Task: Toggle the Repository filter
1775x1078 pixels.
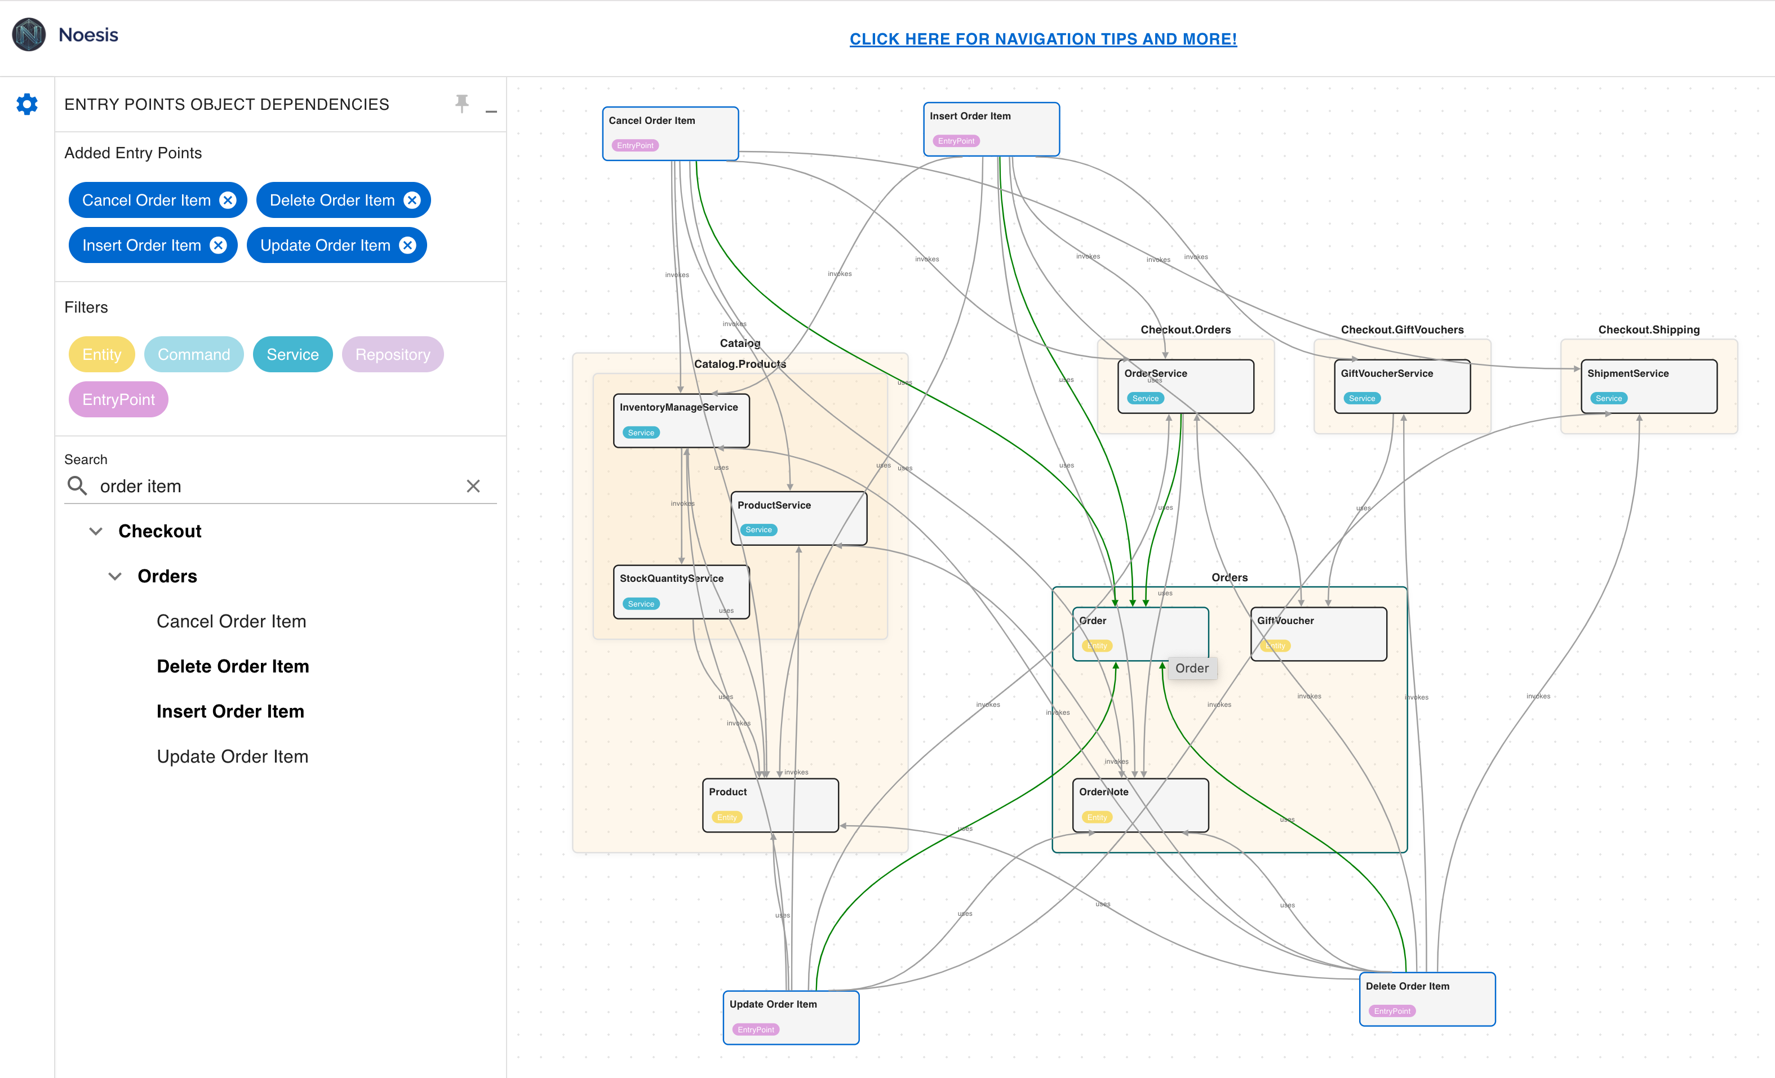Action: click(x=392, y=354)
